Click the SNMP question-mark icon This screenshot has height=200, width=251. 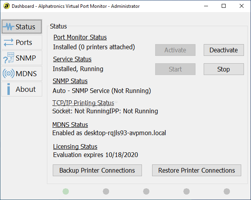(x=9, y=58)
